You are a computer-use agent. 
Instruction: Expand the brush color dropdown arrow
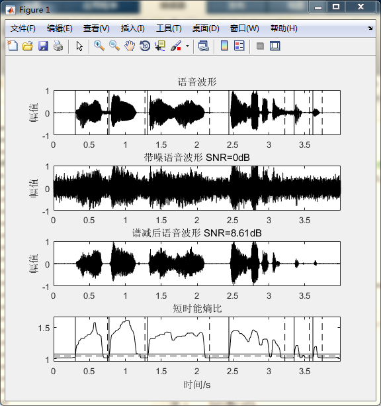(x=188, y=46)
